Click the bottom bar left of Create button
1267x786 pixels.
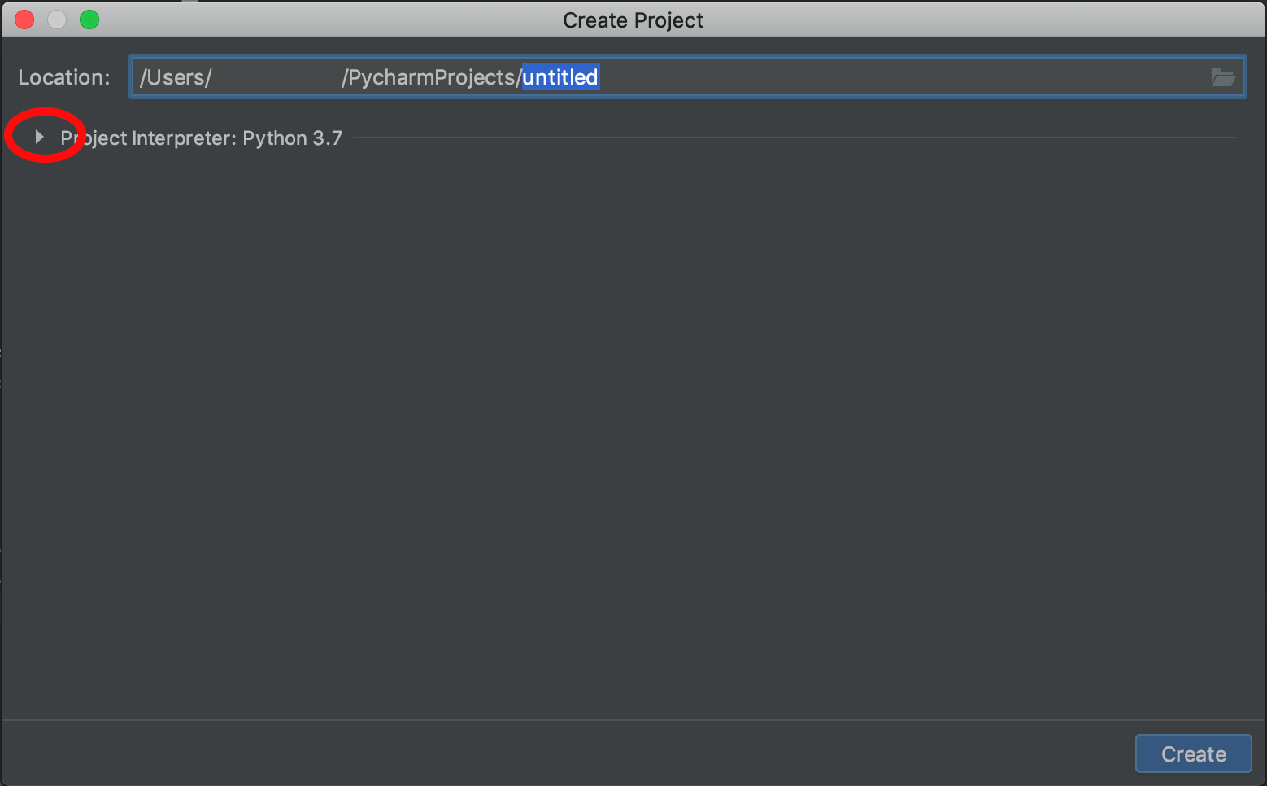(569, 753)
